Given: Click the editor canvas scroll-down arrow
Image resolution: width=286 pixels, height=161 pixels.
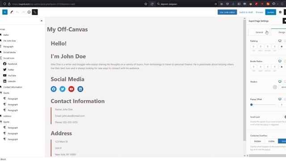Looking at the screenshot, I should click(x=244, y=156).
